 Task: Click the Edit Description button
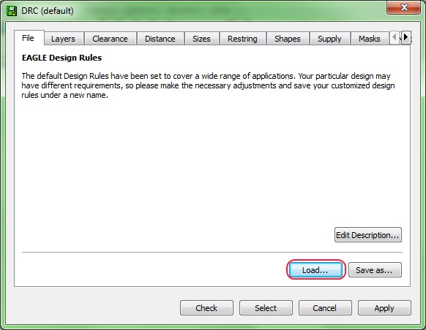pyautogui.click(x=368, y=235)
